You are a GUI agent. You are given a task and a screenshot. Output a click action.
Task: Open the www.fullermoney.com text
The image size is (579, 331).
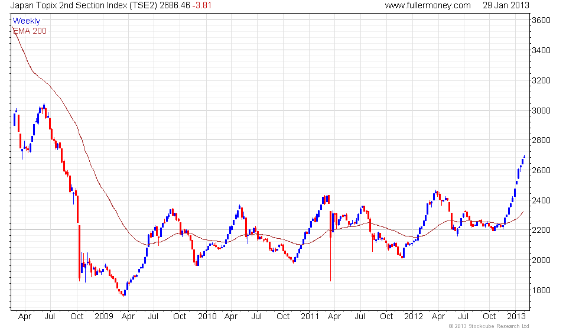(428, 5)
